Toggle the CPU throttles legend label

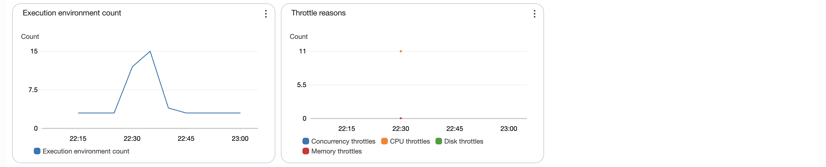coord(410,141)
